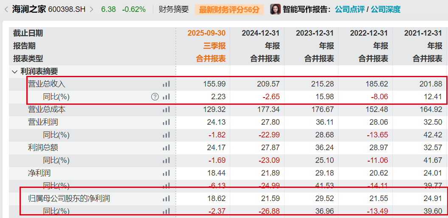The width and height of the screenshot is (448, 218).
Task: Go to previous stock with left arrow
Action: (x=6, y=9)
